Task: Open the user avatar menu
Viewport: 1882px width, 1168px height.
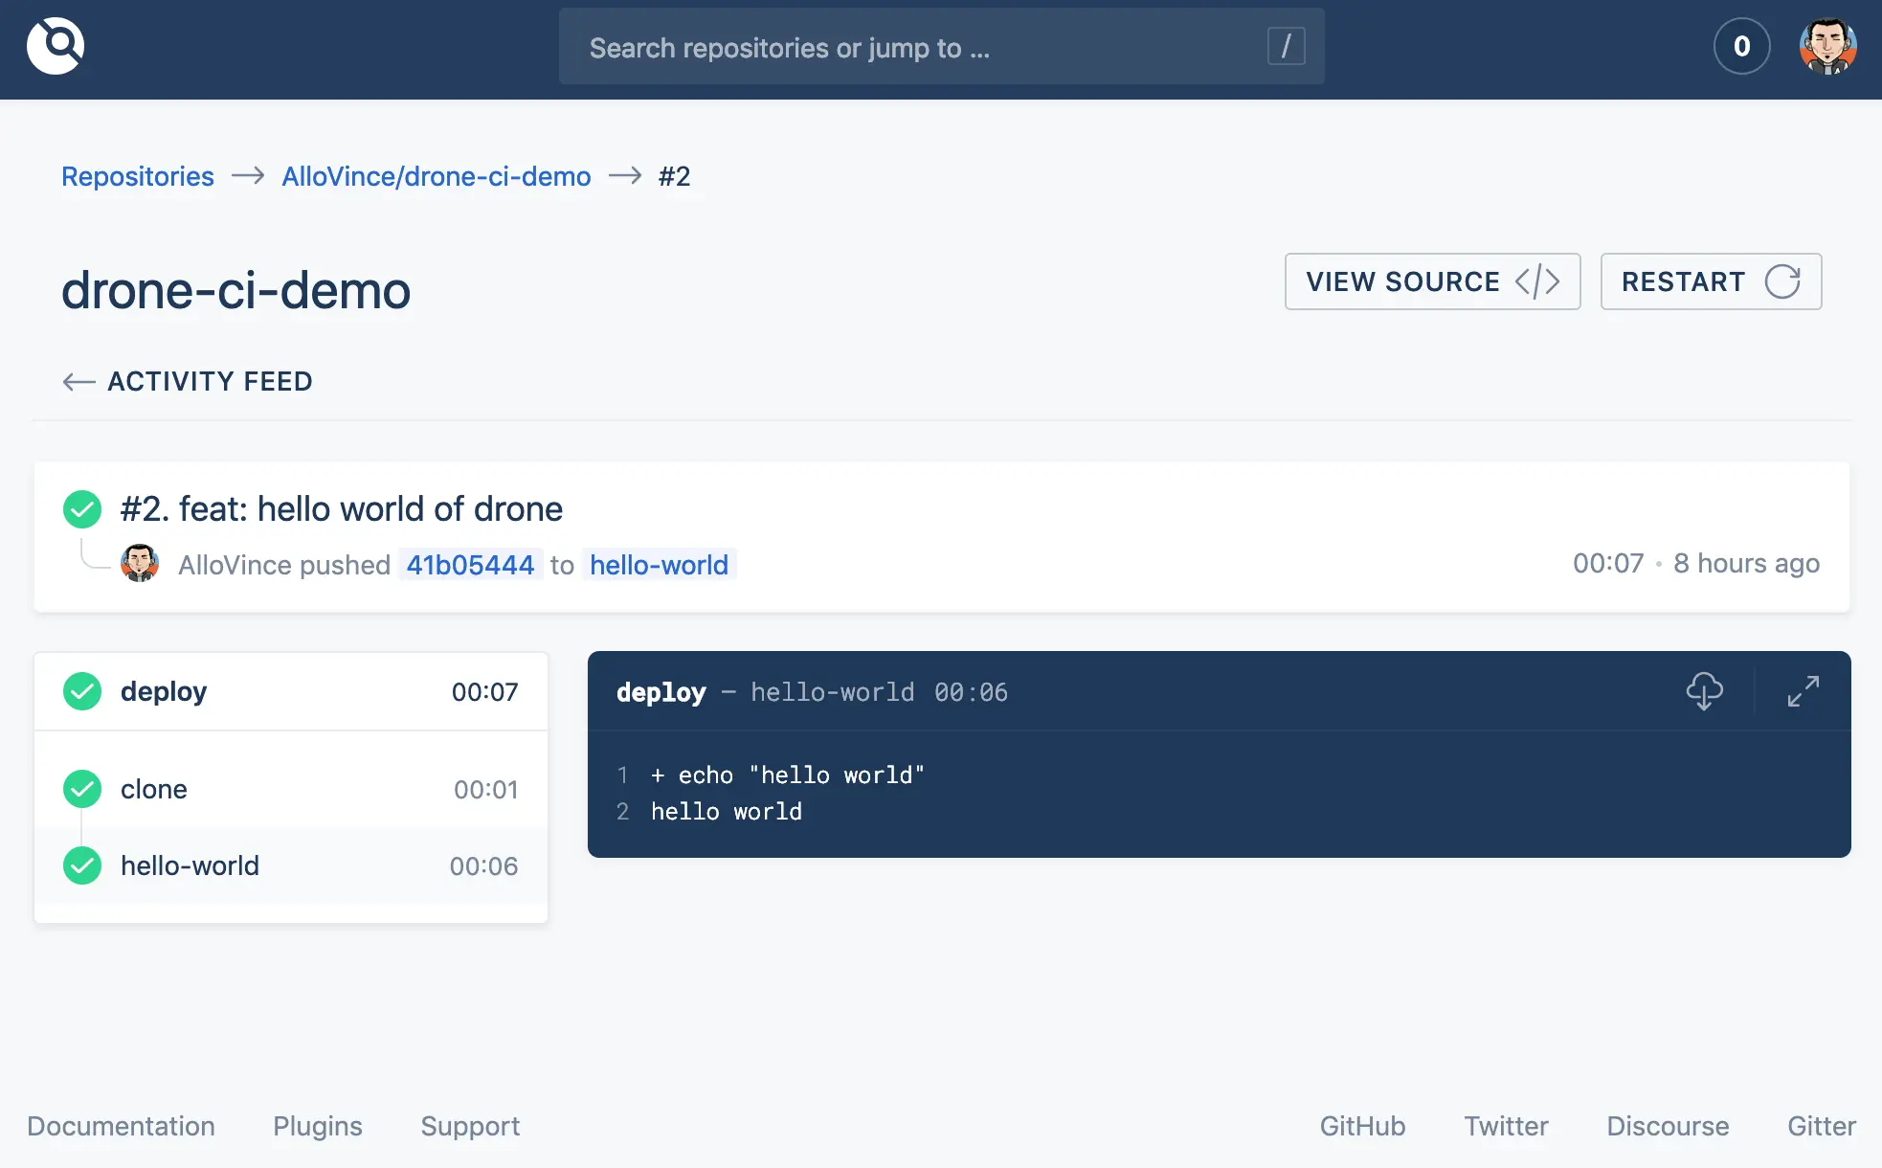Action: click(x=1827, y=46)
